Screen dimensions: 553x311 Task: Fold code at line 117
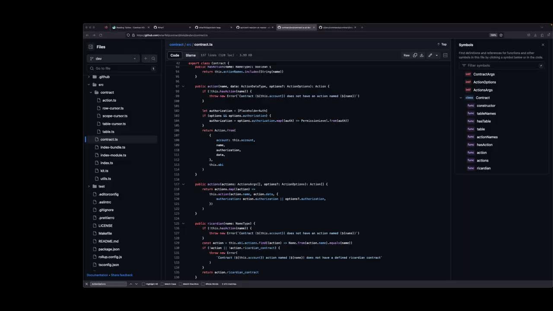coord(183,184)
